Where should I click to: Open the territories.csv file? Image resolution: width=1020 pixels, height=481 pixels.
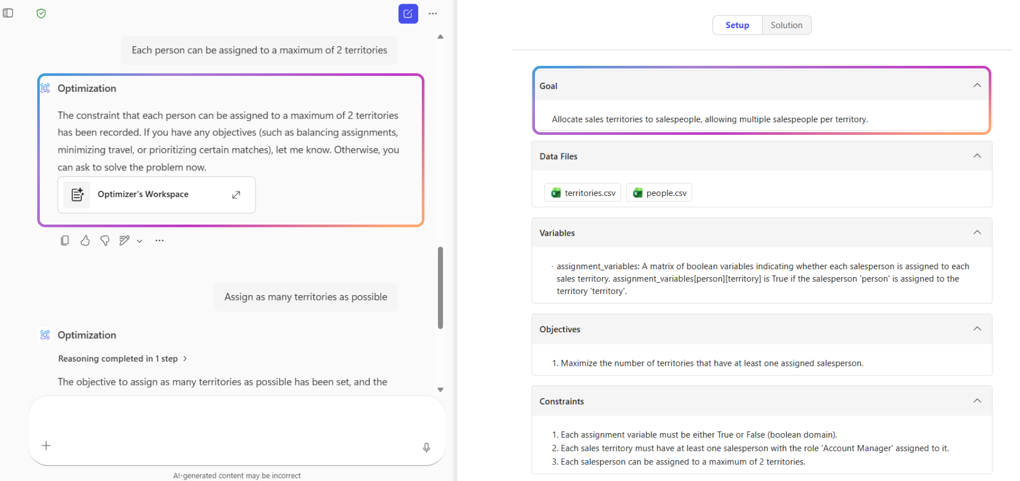(x=583, y=193)
